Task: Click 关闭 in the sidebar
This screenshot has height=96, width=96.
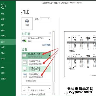Action: (x=3, y=59)
